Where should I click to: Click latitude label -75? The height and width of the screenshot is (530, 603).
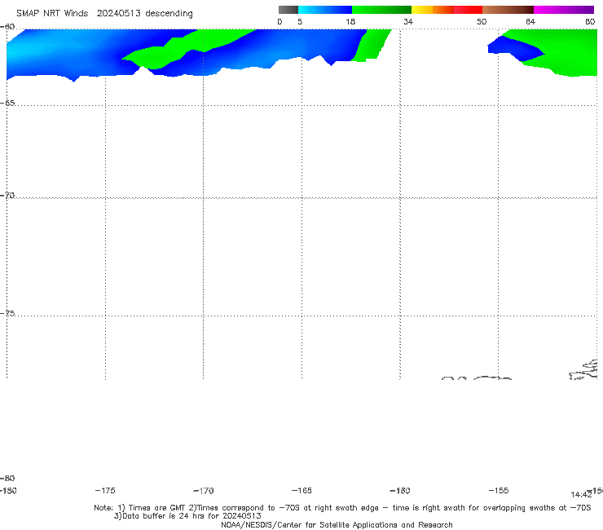click(x=7, y=313)
